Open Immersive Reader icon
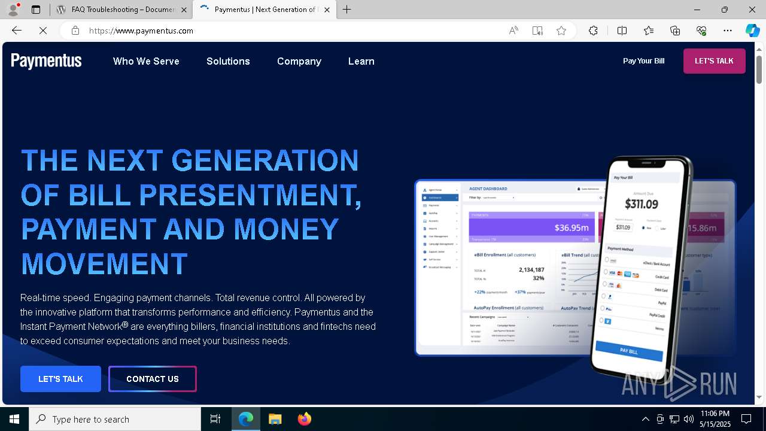This screenshot has height=431, width=766. [537, 31]
